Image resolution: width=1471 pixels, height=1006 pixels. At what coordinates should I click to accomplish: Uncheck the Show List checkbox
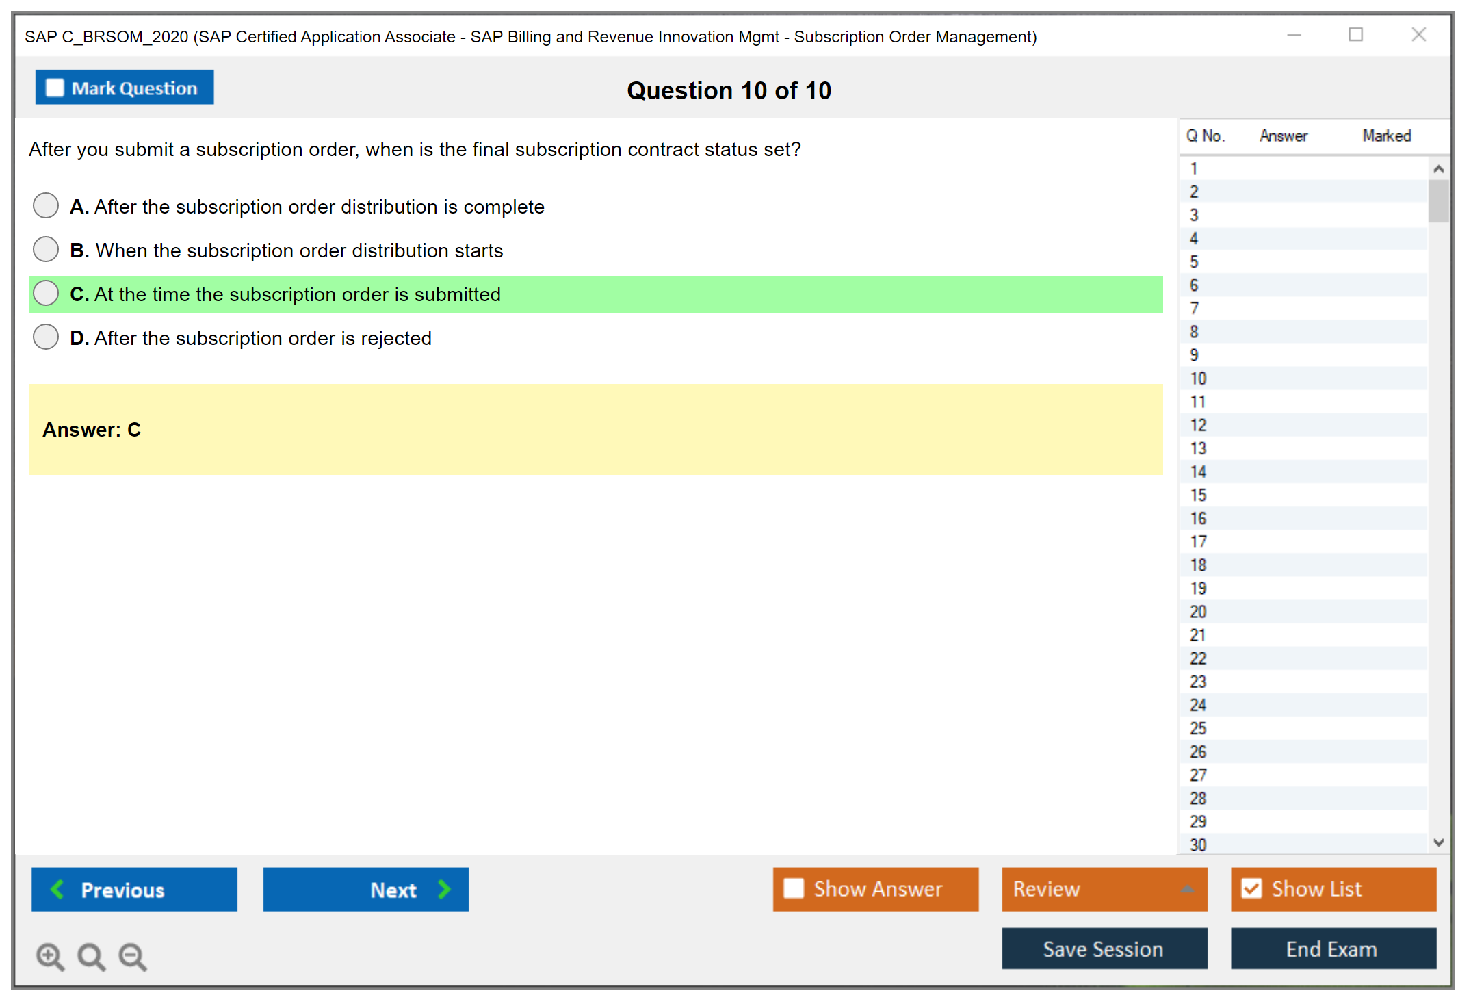coord(1251,888)
